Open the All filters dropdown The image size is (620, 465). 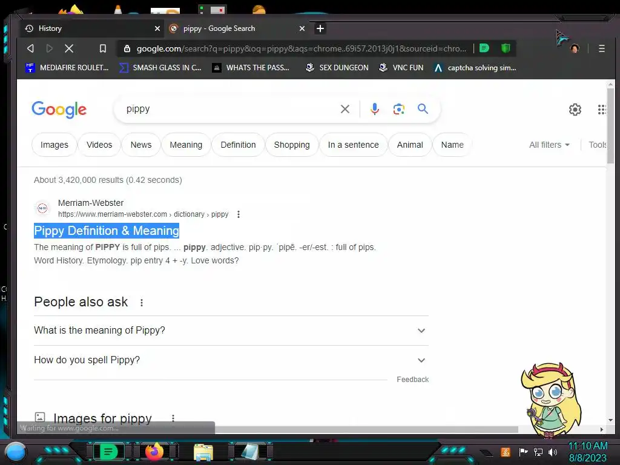click(x=549, y=145)
